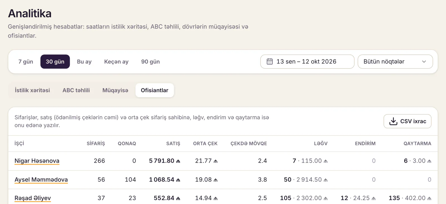Click the 12 · 24.25 discount cell
Image resolution: width=446 pixels, height=204 pixels.
pos(358,198)
